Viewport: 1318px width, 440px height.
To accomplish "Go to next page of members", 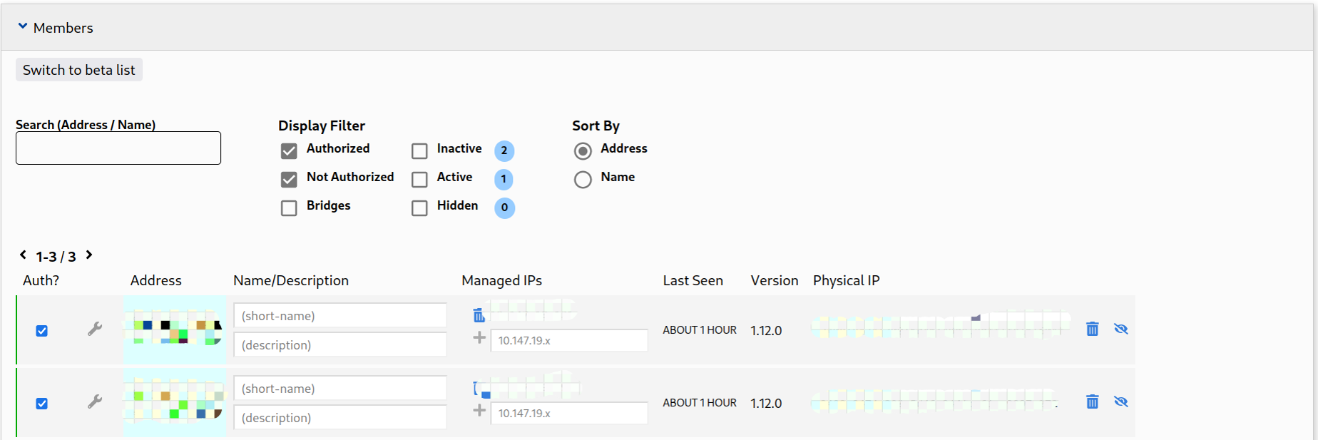I will click(x=89, y=255).
